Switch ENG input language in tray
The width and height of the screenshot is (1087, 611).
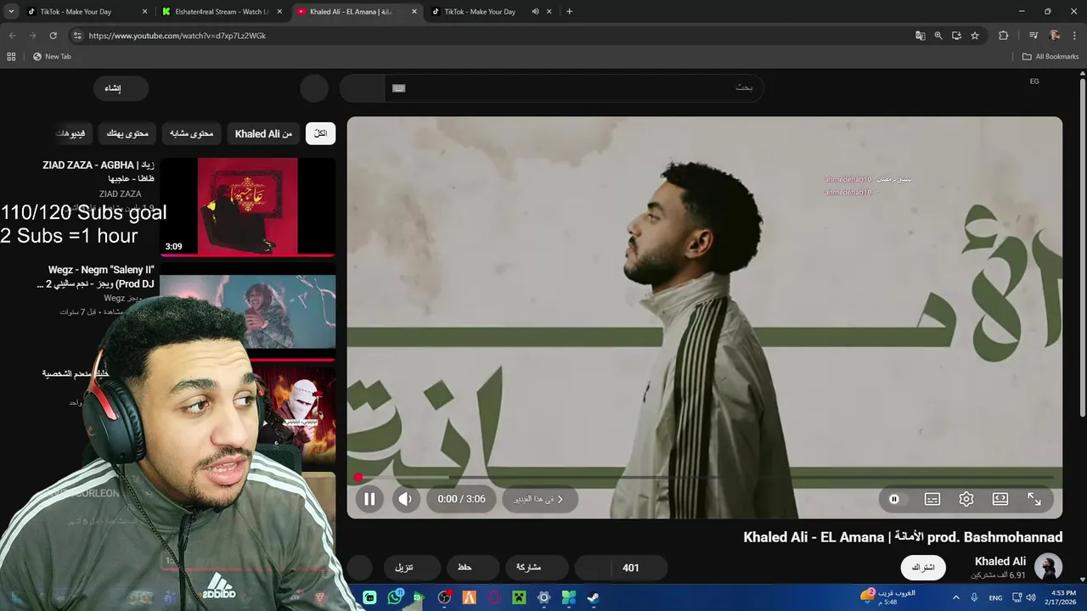(995, 597)
